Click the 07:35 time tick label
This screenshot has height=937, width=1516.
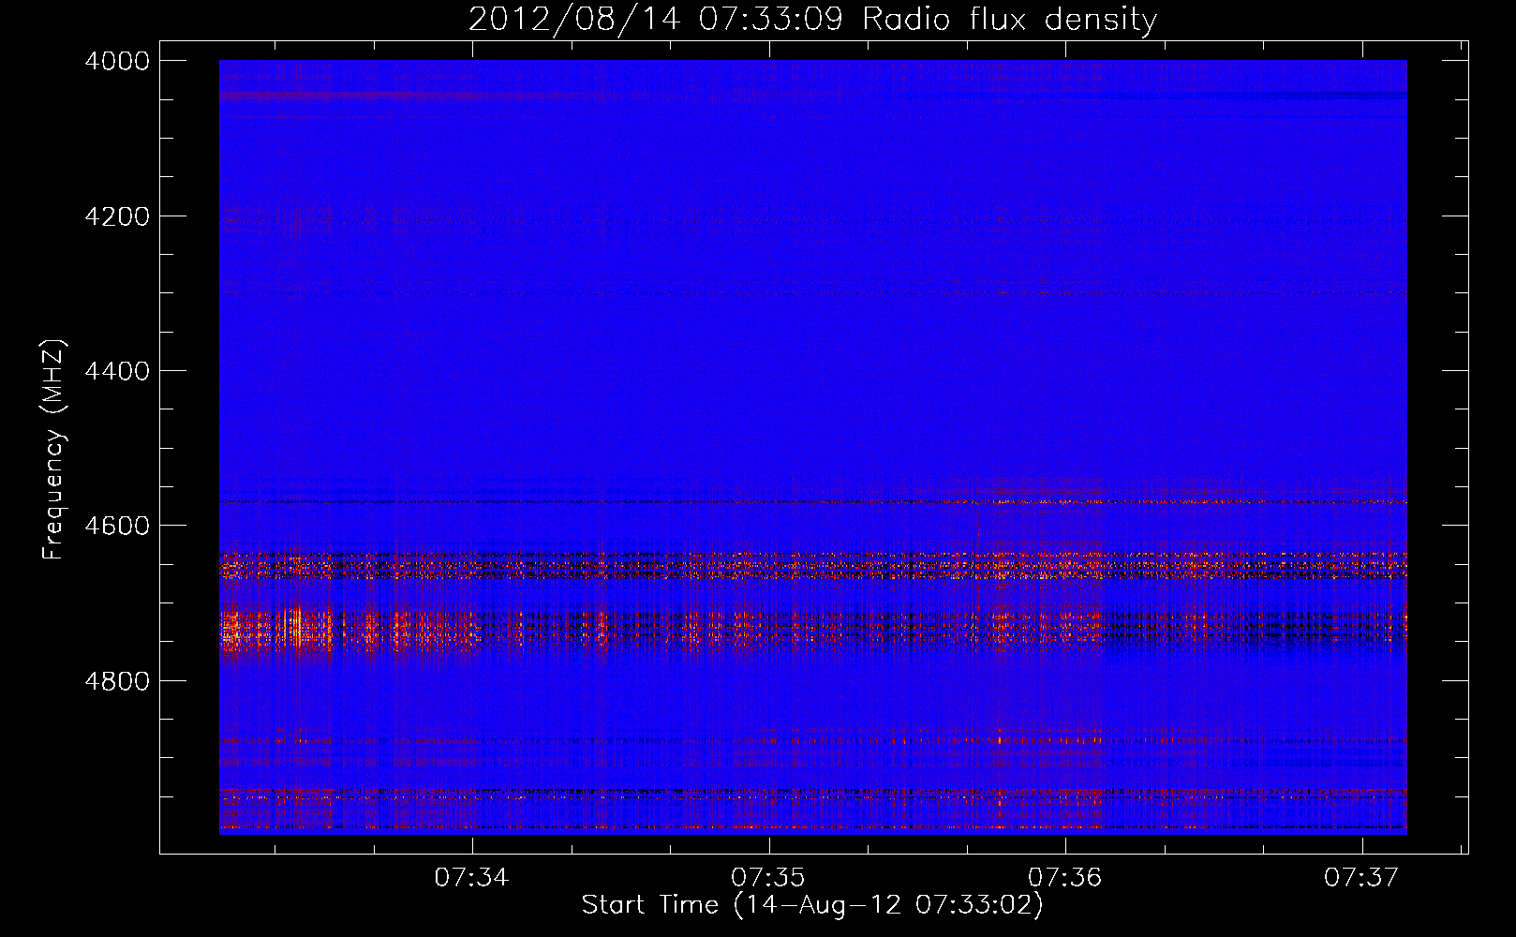pos(768,877)
